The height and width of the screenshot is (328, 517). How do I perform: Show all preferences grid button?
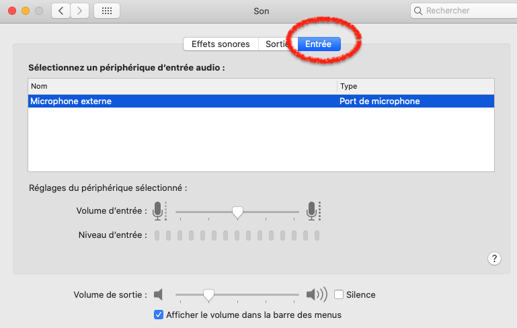107,11
